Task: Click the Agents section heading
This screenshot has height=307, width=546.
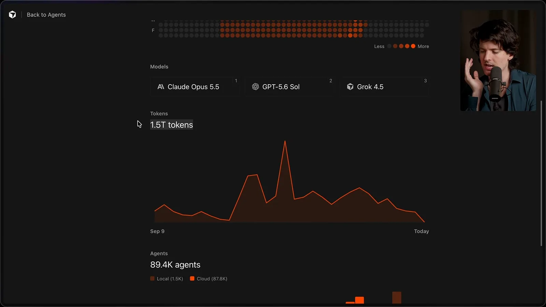Action: tap(159, 253)
